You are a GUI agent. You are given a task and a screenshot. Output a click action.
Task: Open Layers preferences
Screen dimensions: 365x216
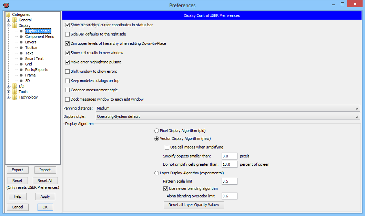(31, 42)
